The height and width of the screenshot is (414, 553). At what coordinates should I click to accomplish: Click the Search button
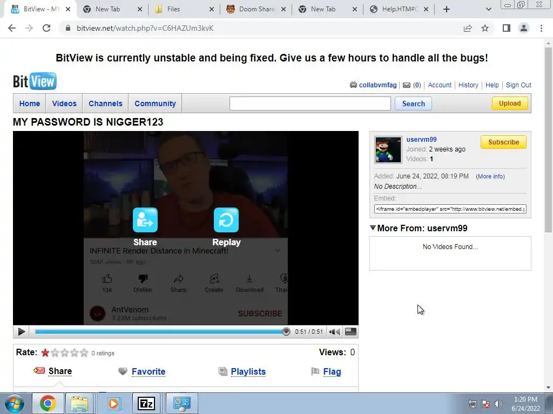coord(413,103)
